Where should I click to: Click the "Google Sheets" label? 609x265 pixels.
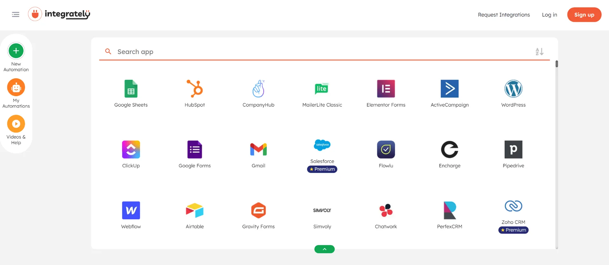131,105
